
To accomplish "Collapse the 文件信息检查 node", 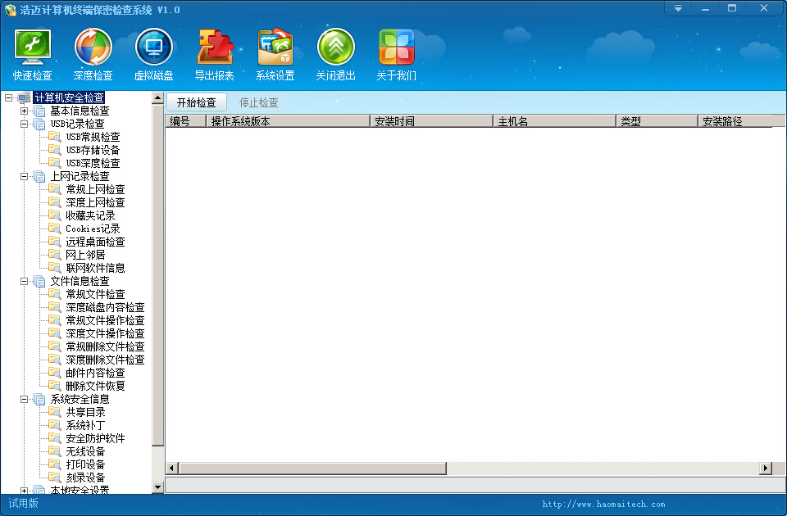I will tap(24, 281).
